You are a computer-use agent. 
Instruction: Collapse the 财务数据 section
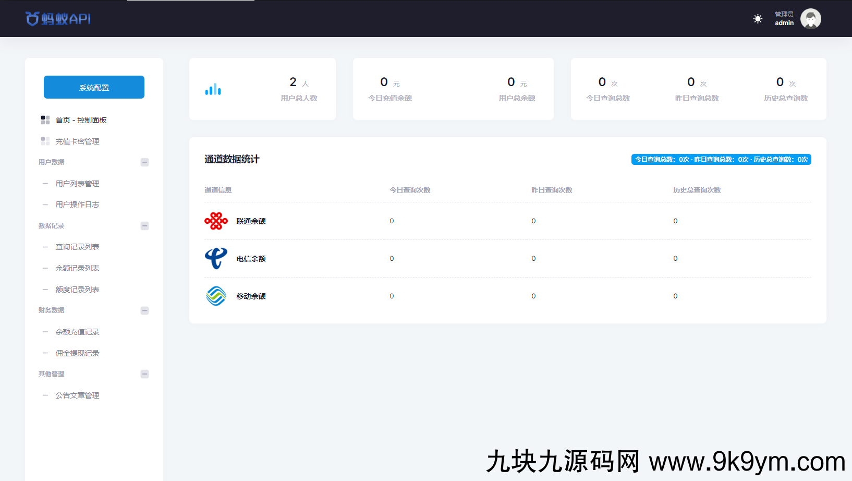(145, 310)
